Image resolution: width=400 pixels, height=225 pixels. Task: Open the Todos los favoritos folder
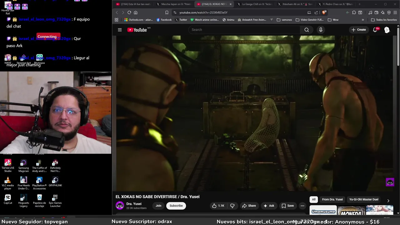[x=384, y=20]
